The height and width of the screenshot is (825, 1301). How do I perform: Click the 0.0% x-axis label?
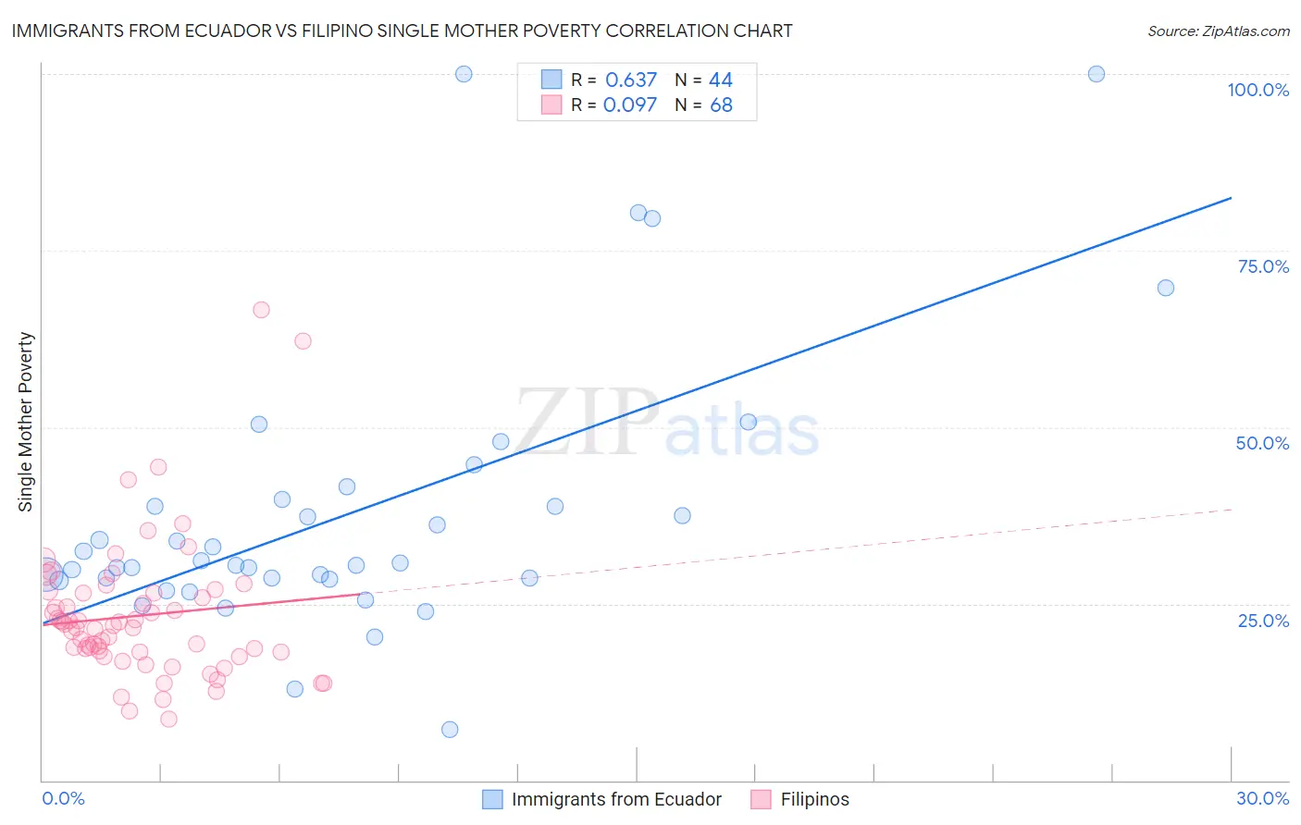(63, 798)
